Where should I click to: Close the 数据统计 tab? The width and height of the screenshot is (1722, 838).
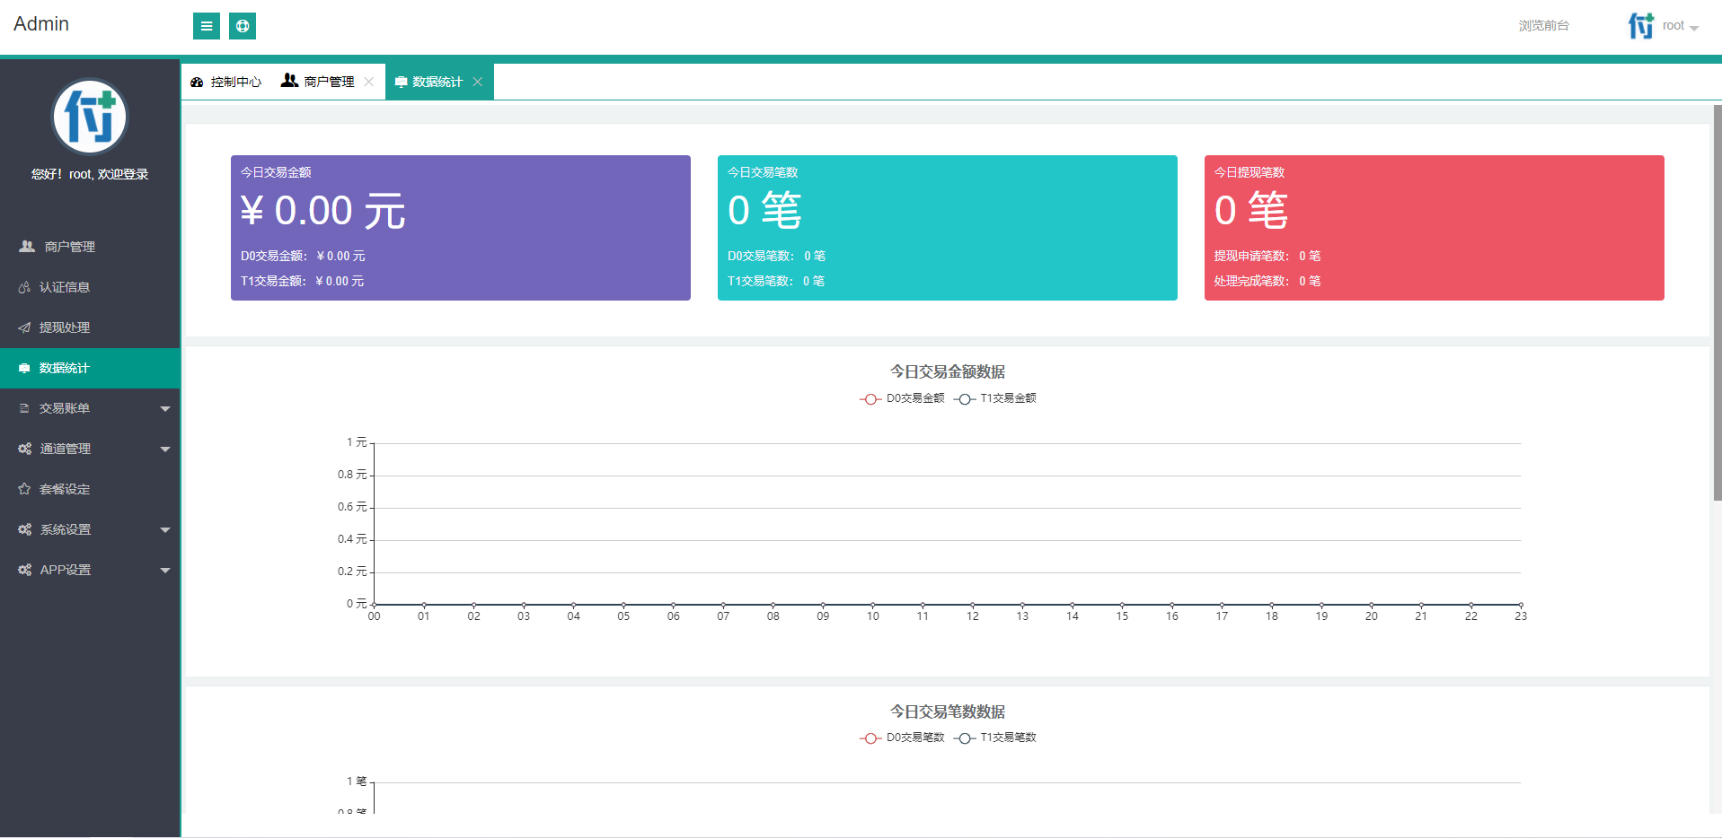coord(478,82)
